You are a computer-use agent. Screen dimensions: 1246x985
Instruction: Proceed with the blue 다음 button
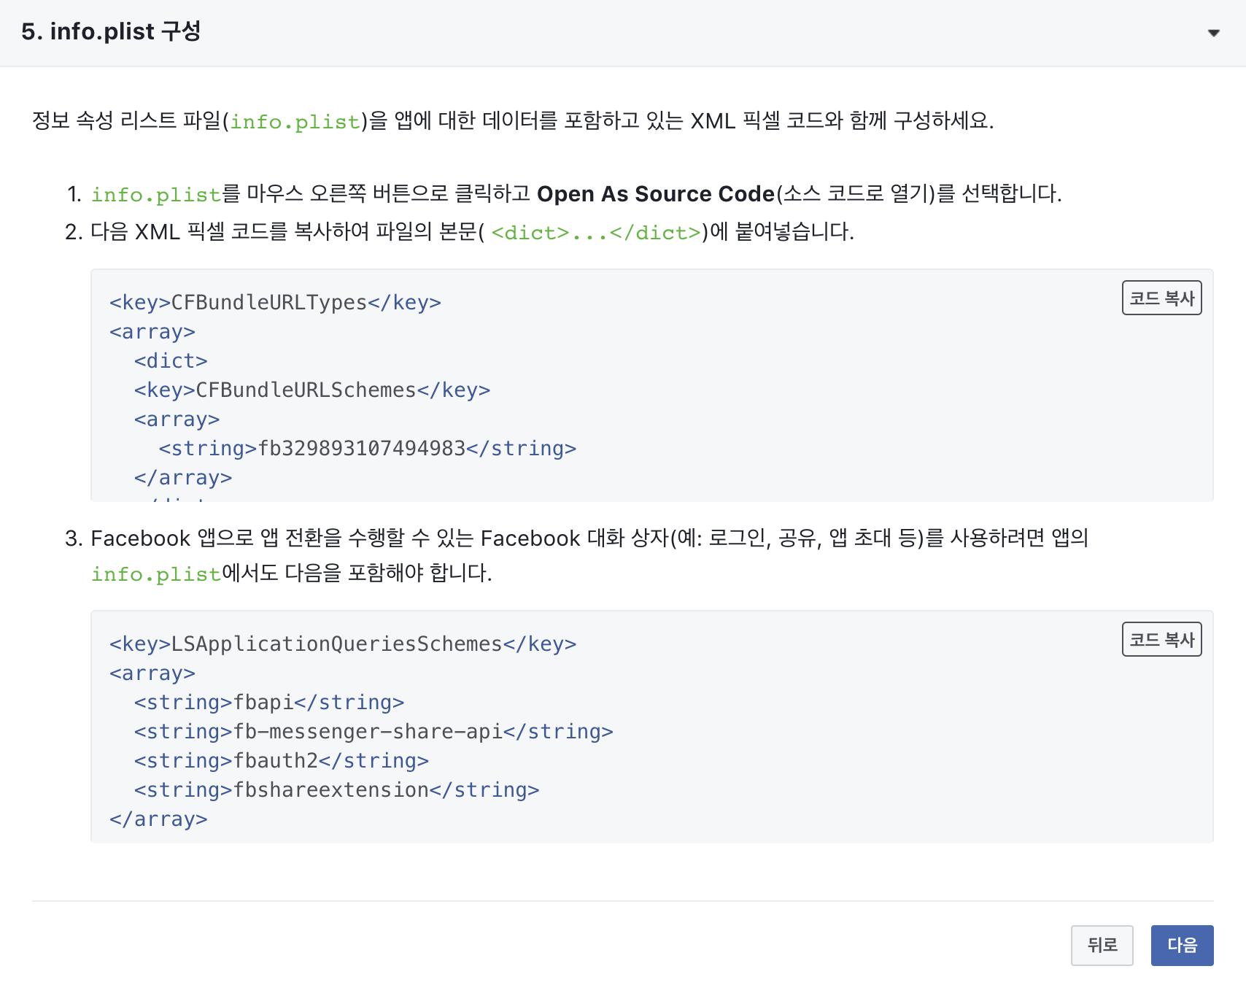[1182, 946]
